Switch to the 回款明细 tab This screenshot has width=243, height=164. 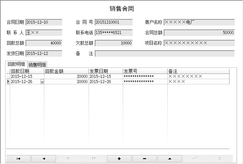pos(16,64)
